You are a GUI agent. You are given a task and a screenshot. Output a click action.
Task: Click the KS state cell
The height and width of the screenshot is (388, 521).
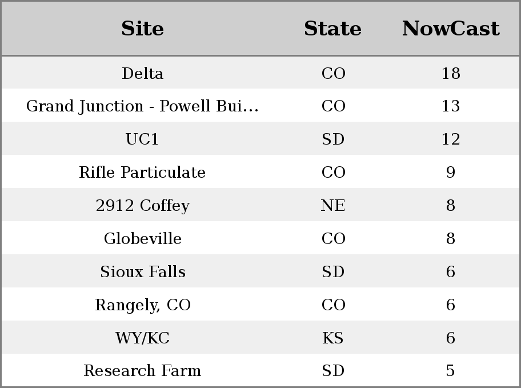(332, 338)
